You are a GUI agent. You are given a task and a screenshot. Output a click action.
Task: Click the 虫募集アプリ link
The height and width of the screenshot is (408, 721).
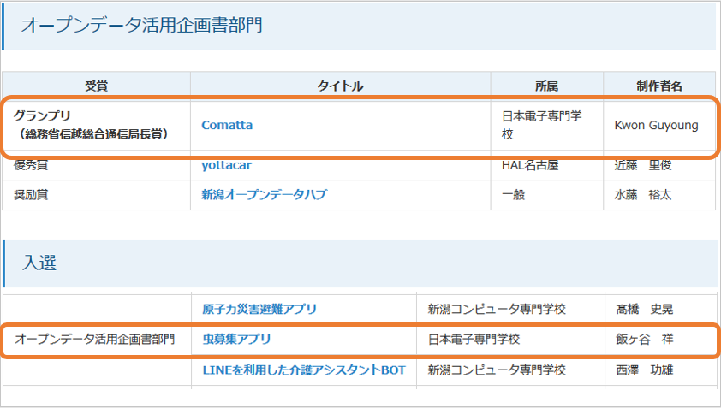(236, 340)
